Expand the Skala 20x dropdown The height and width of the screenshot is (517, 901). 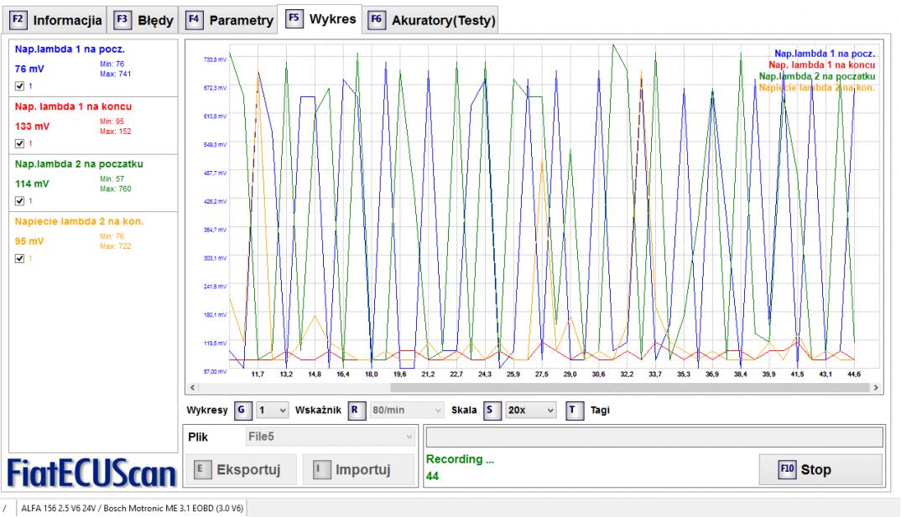[x=529, y=411]
